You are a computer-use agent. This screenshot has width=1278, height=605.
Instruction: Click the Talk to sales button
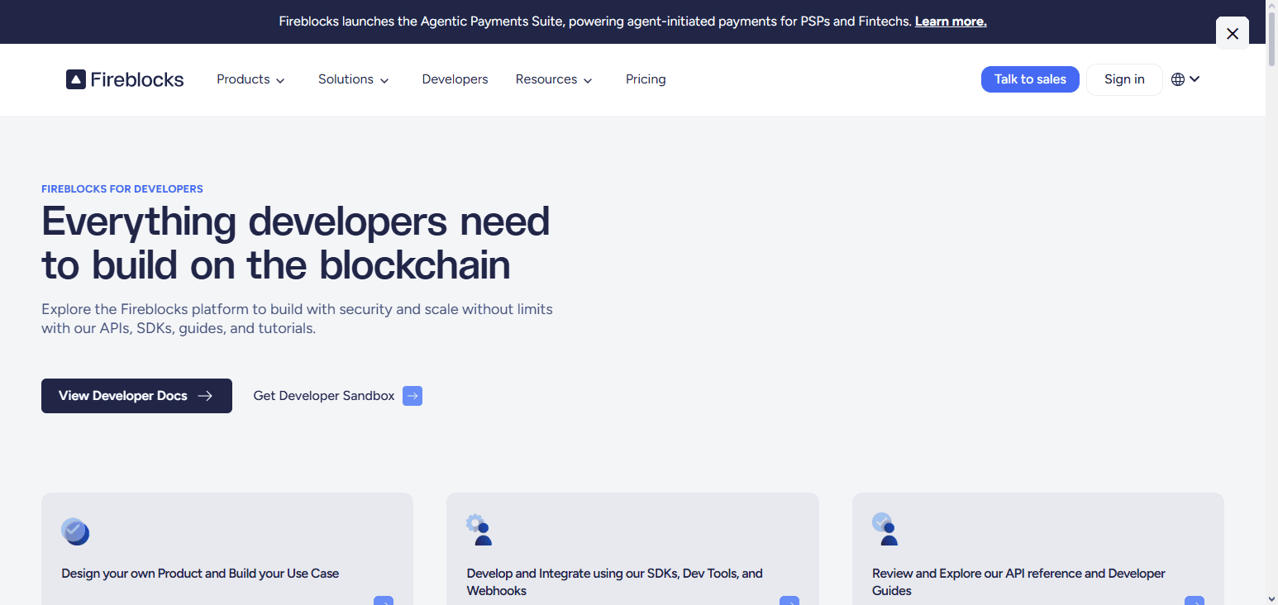coord(1030,79)
